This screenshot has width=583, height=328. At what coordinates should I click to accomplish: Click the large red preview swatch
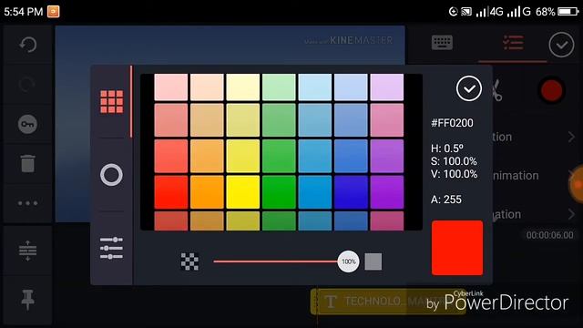[457, 248]
